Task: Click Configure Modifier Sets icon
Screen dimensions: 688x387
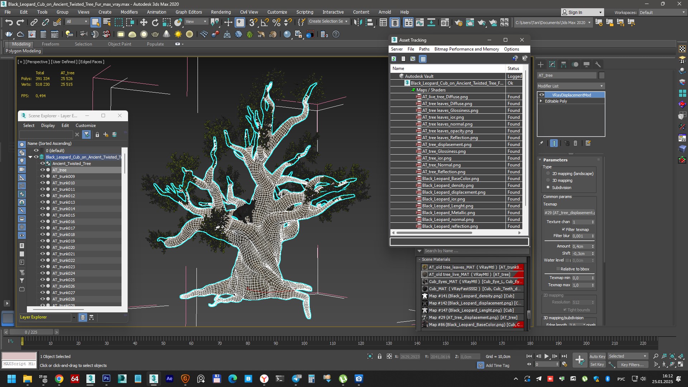Action: 588,143
